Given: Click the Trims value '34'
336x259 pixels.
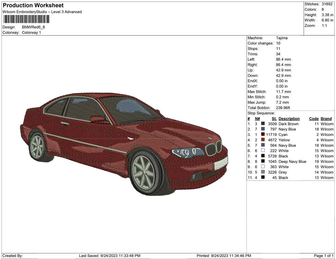Looking at the screenshot, I should click(278, 54).
